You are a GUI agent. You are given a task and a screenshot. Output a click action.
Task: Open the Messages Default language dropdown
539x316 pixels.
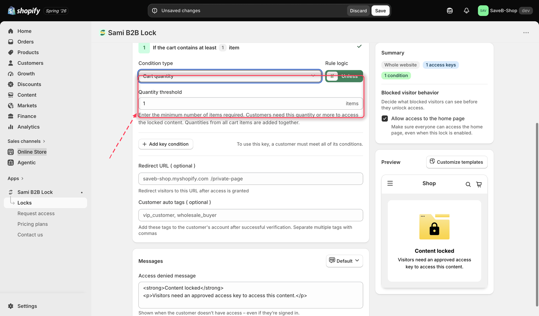click(x=344, y=261)
